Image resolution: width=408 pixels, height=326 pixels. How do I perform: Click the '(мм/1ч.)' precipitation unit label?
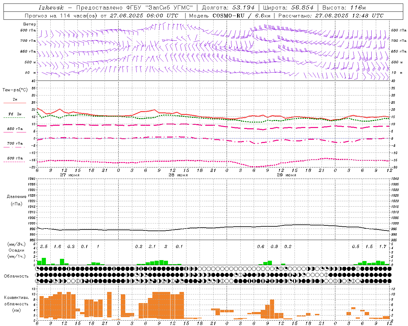pos(17,256)
